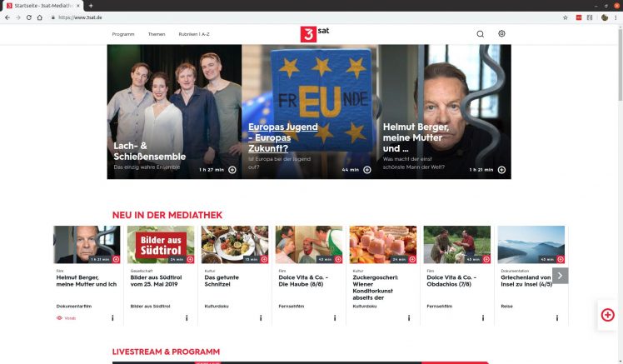The image size is (623, 364).
Task: Click the 3sat logo in header
Action: tap(311, 33)
